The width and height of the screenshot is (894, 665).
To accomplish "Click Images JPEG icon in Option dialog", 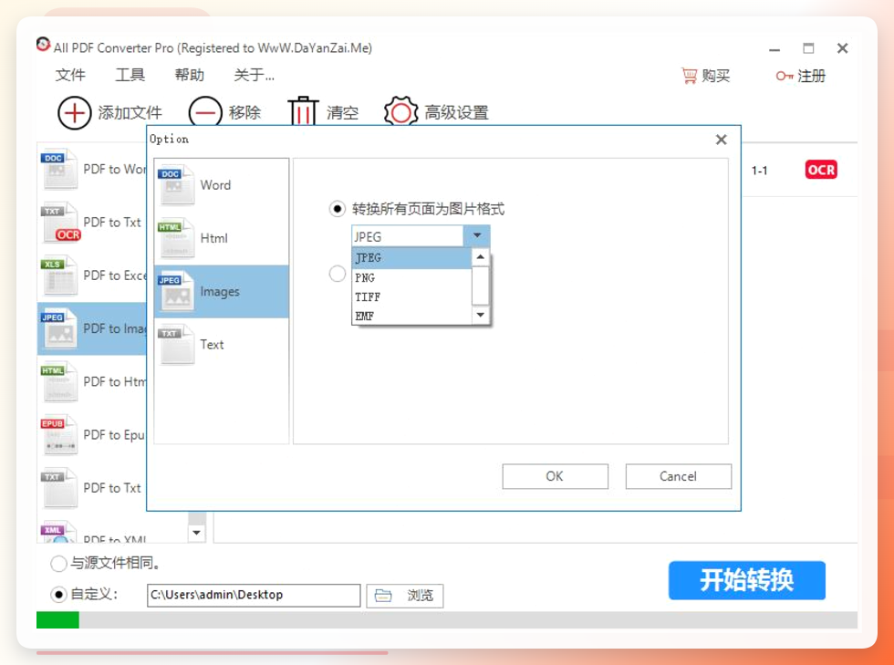I will [176, 291].
